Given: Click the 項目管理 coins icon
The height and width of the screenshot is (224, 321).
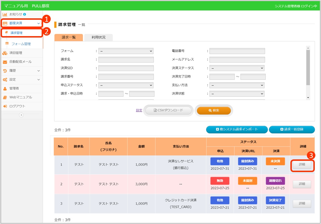Looking at the screenshot, I should 5,53.
